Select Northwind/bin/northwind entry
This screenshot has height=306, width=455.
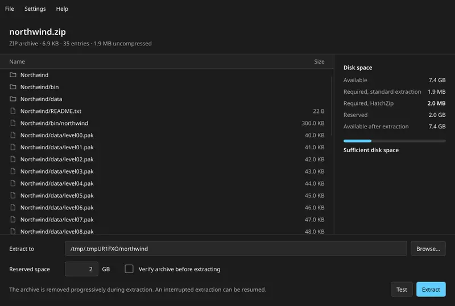[x=167, y=123]
